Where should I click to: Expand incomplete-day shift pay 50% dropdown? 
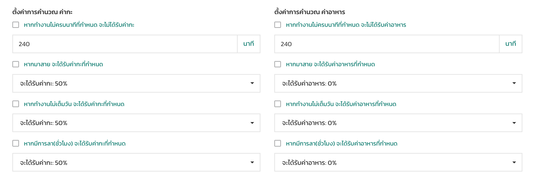[136, 123]
